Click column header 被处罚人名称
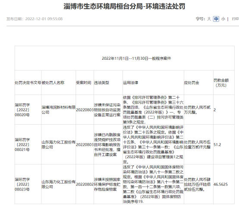This screenshot has width=239, height=205. pos(53,83)
